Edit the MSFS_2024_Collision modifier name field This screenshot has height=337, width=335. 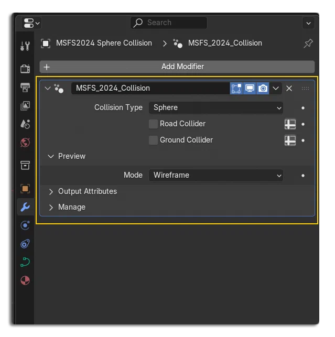[150, 88]
